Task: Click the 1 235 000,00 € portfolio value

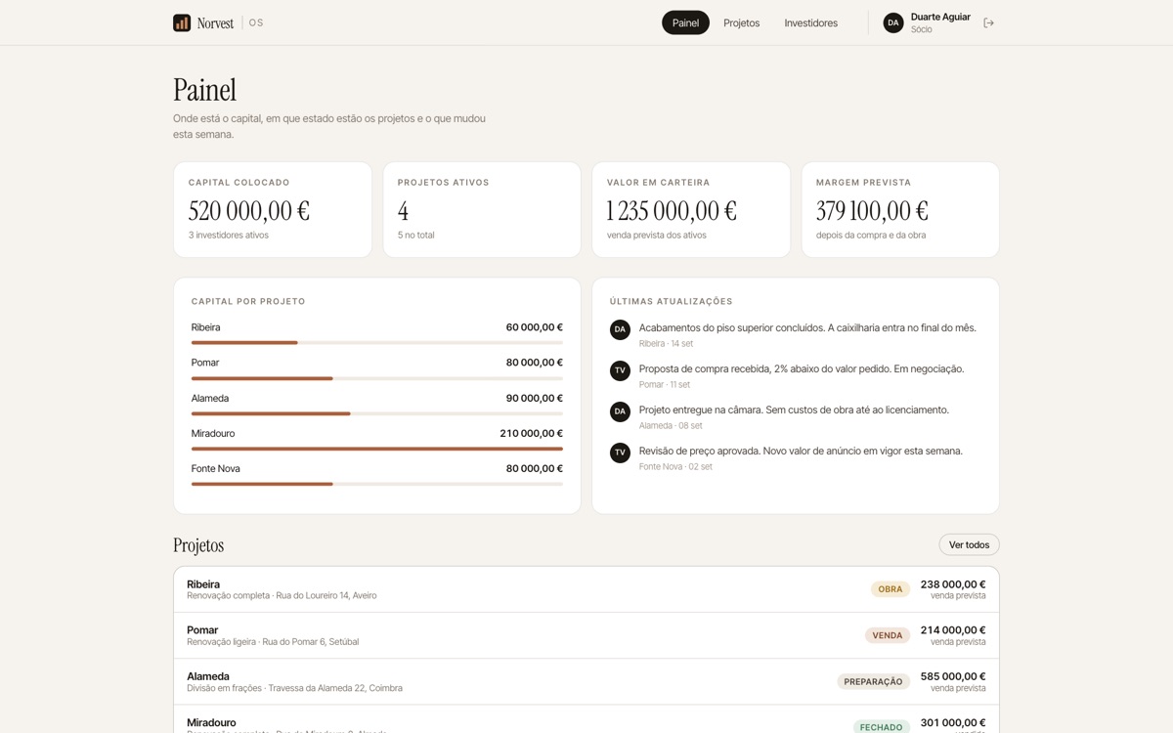Action: pos(672,211)
